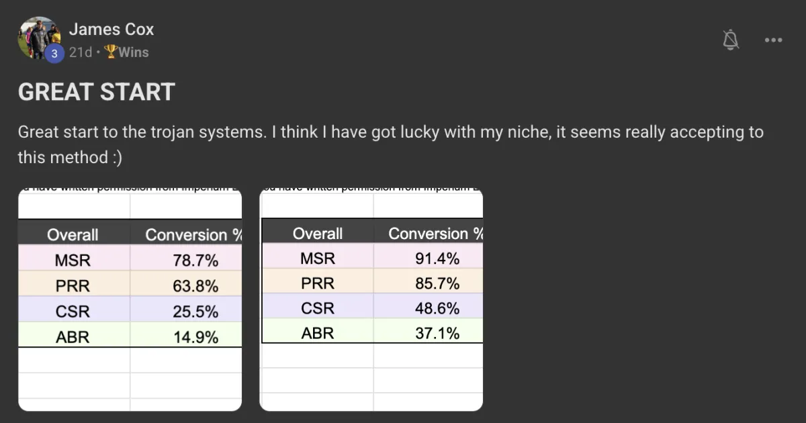Click the Overall header in first table
This screenshot has height=423, width=806.
point(73,235)
